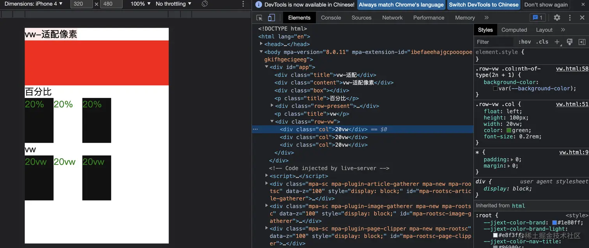Image resolution: width=589 pixels, height=248 pixels.
Task: Expand the script element node
Action: 267,176
